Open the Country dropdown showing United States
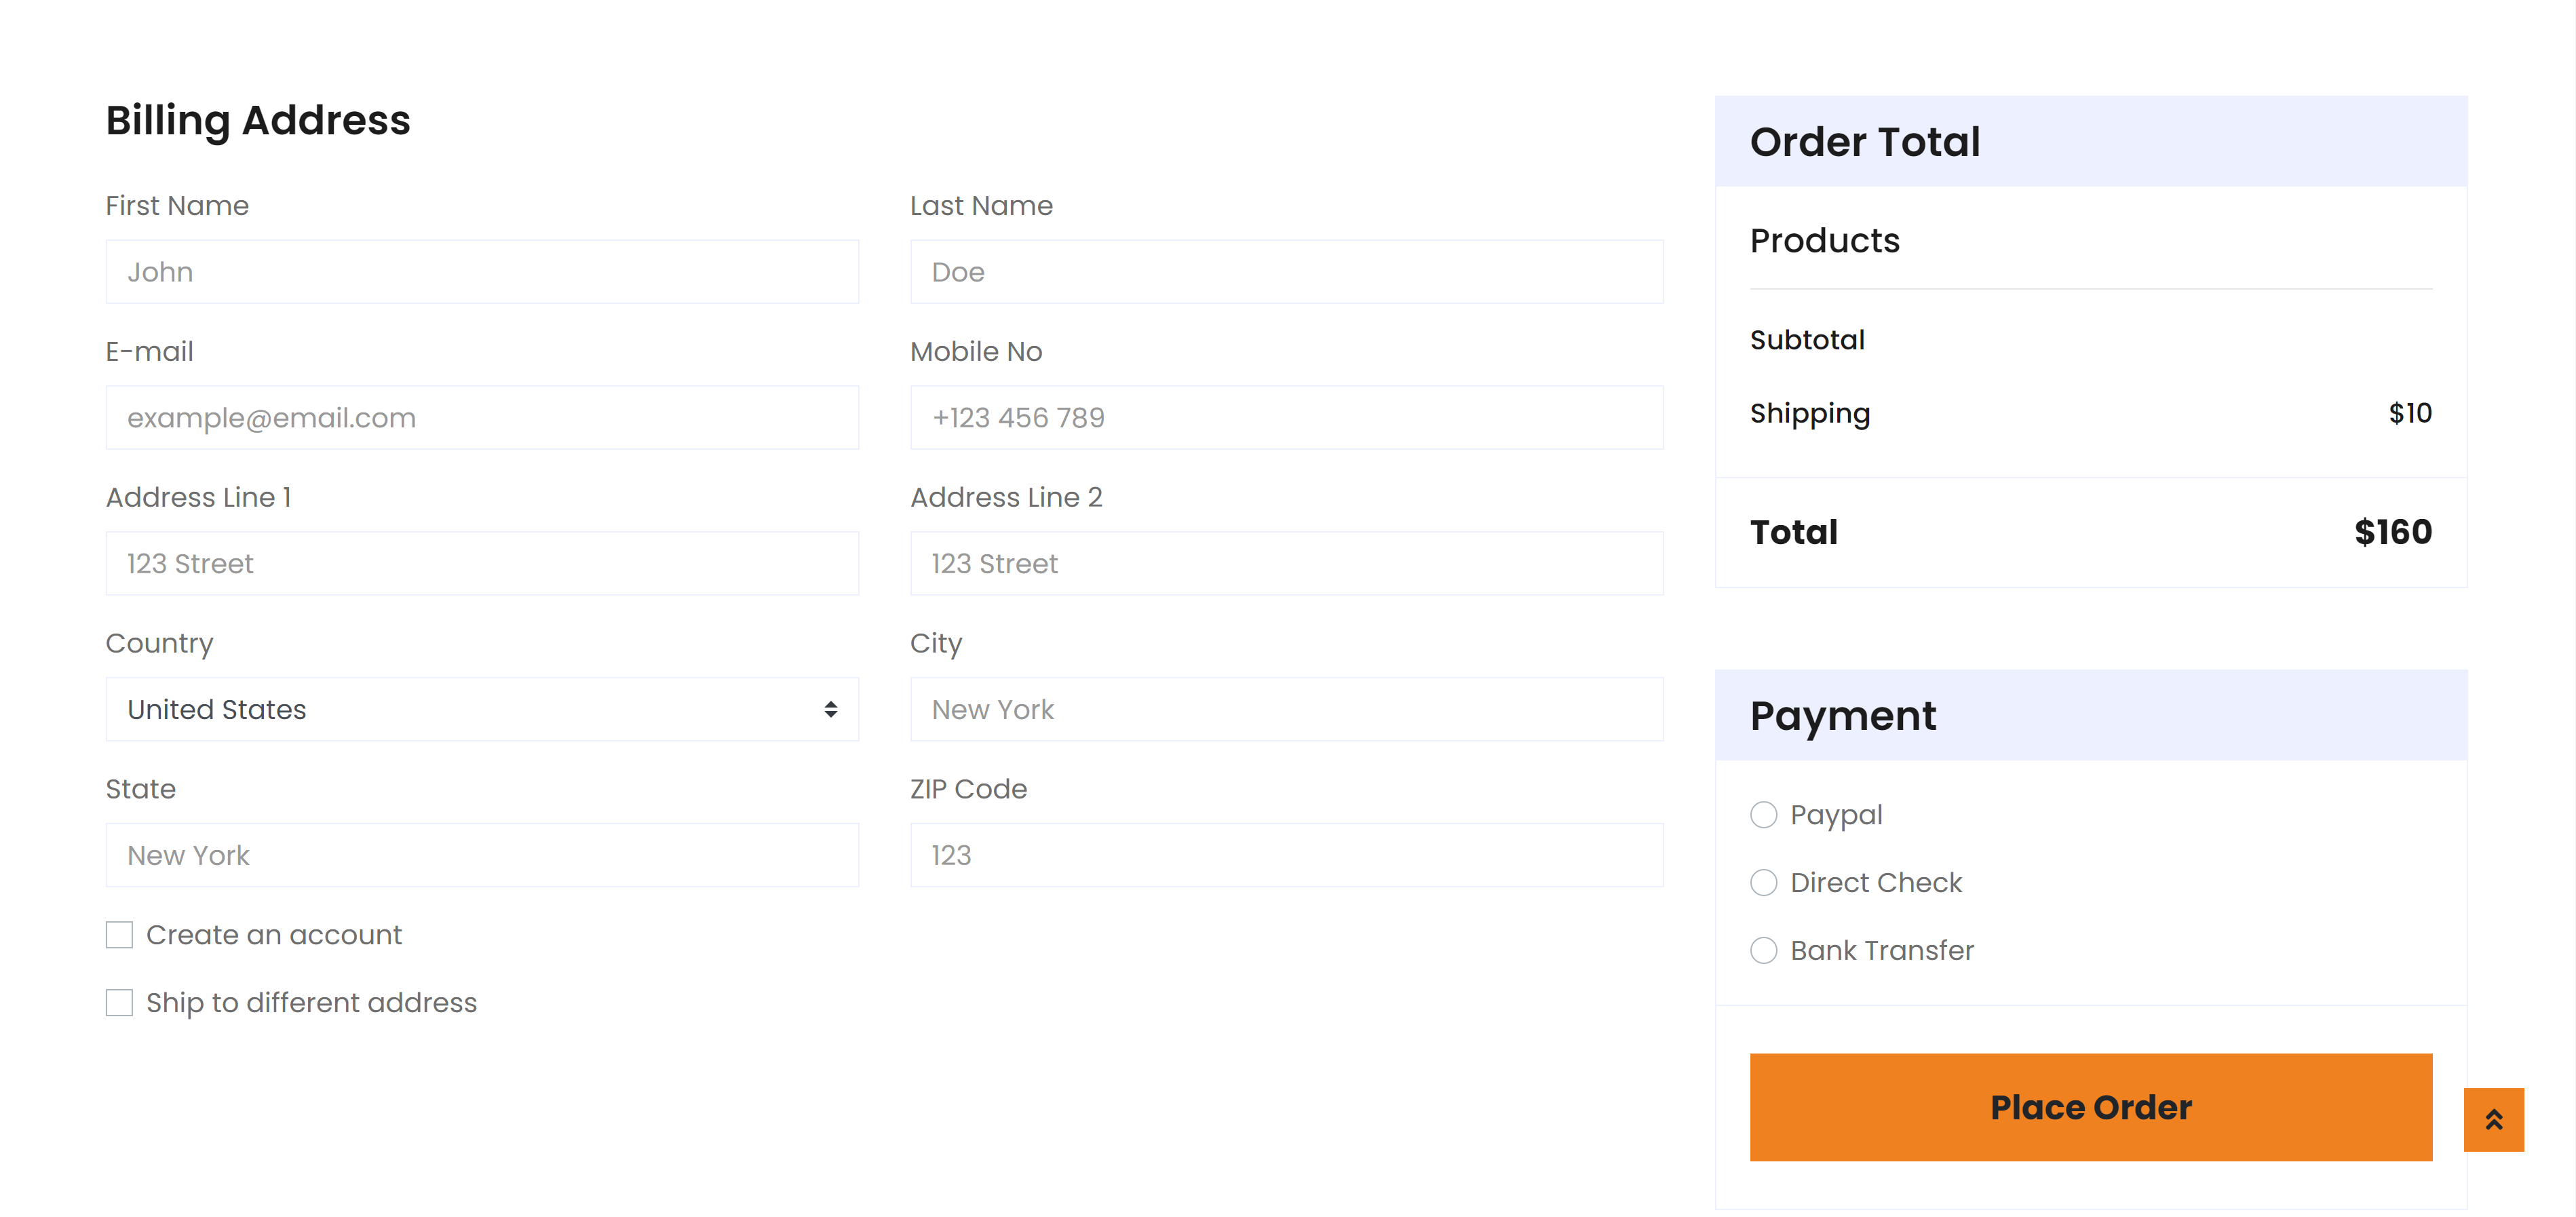The height and width of the screenshot is (1217, 2576). coord(482,709)
